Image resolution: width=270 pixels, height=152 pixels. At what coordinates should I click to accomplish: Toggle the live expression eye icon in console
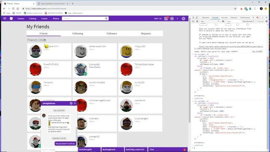tap(223, 22)
